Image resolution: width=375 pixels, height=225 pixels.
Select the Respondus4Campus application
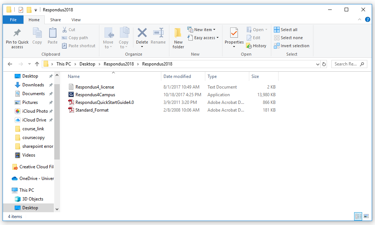(95, 95)
